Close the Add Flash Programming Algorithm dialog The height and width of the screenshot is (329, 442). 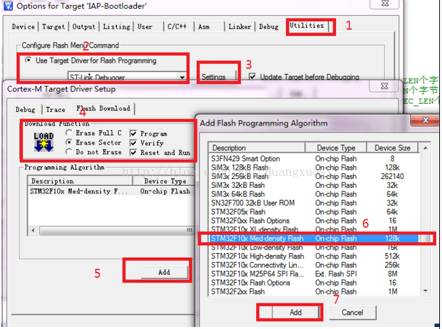(x=426, y=120)
